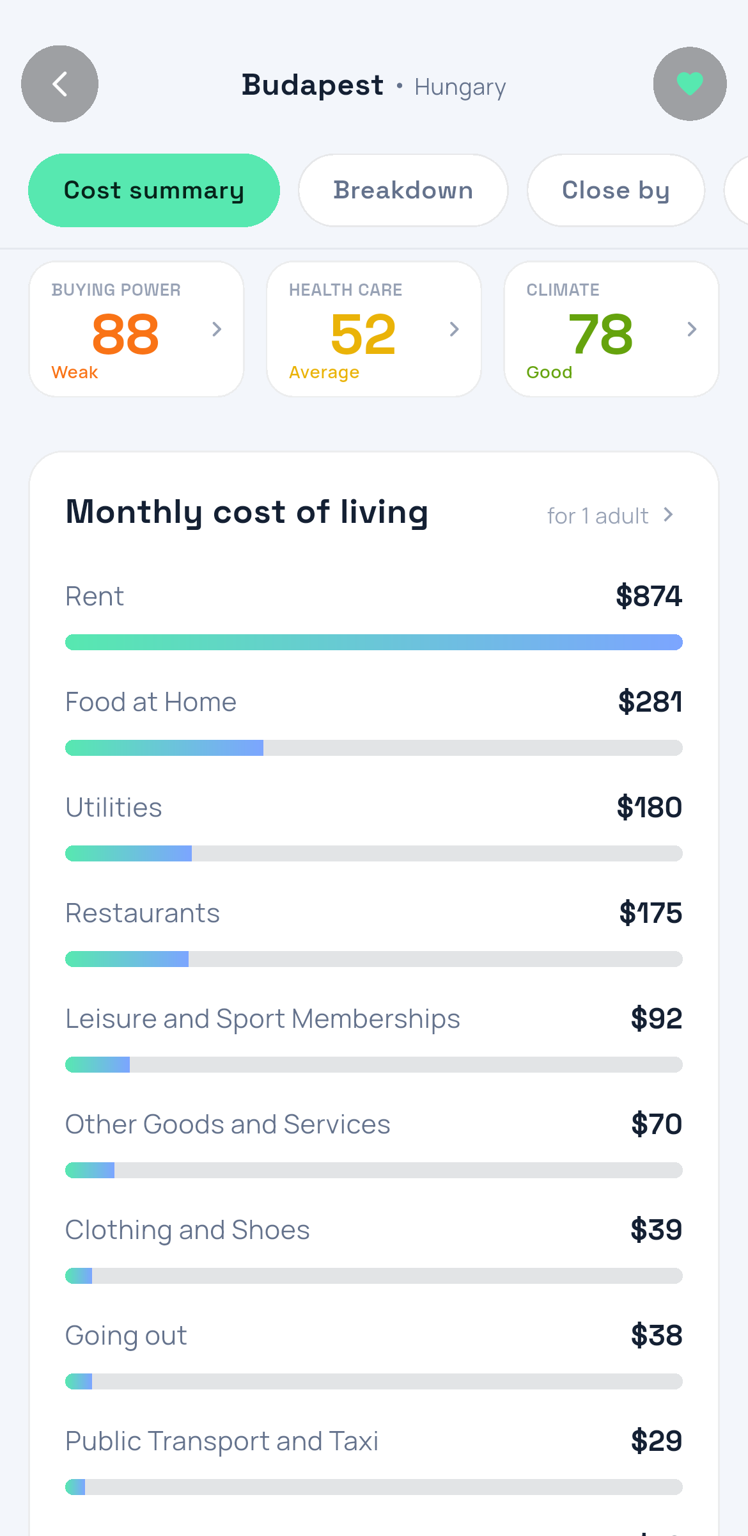Open the Health Care 52 card
The image size is (748, 1536).
(374, 329)
